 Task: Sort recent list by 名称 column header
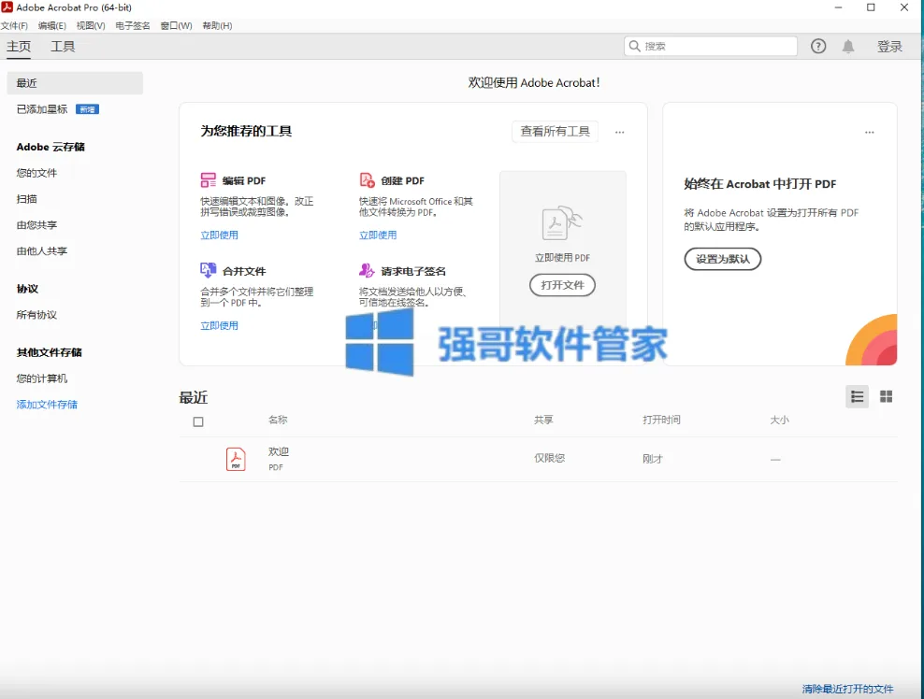[x=278, y=420]
